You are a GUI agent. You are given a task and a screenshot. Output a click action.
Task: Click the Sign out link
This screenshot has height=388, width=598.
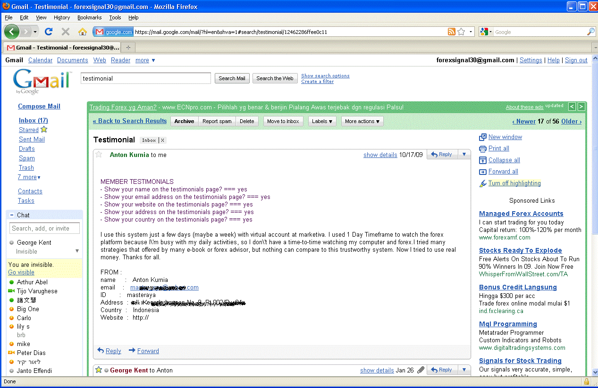(x=576, y=60)
